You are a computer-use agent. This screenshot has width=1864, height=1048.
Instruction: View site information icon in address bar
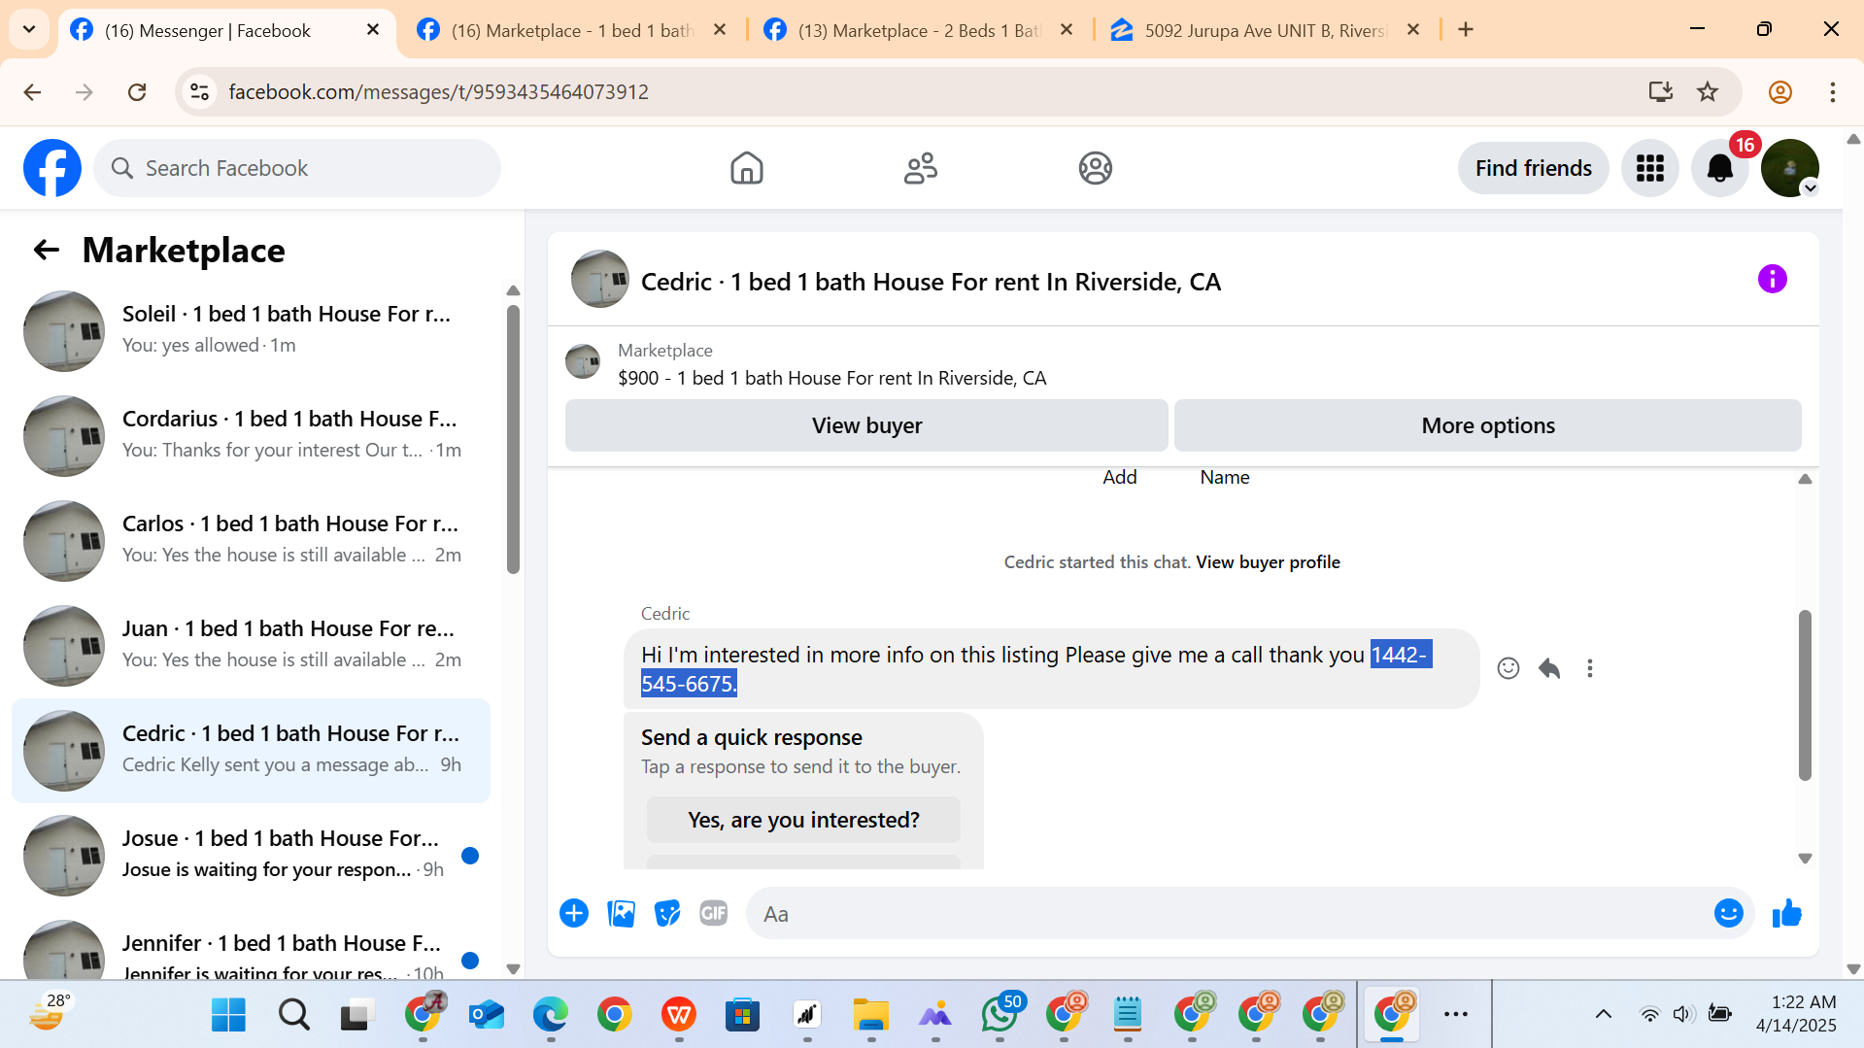tap(199, 92)
